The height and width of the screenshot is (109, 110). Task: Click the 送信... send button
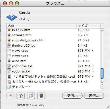(94, 95)
